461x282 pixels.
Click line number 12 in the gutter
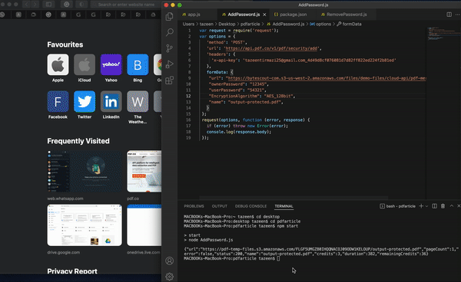(188, 96)
